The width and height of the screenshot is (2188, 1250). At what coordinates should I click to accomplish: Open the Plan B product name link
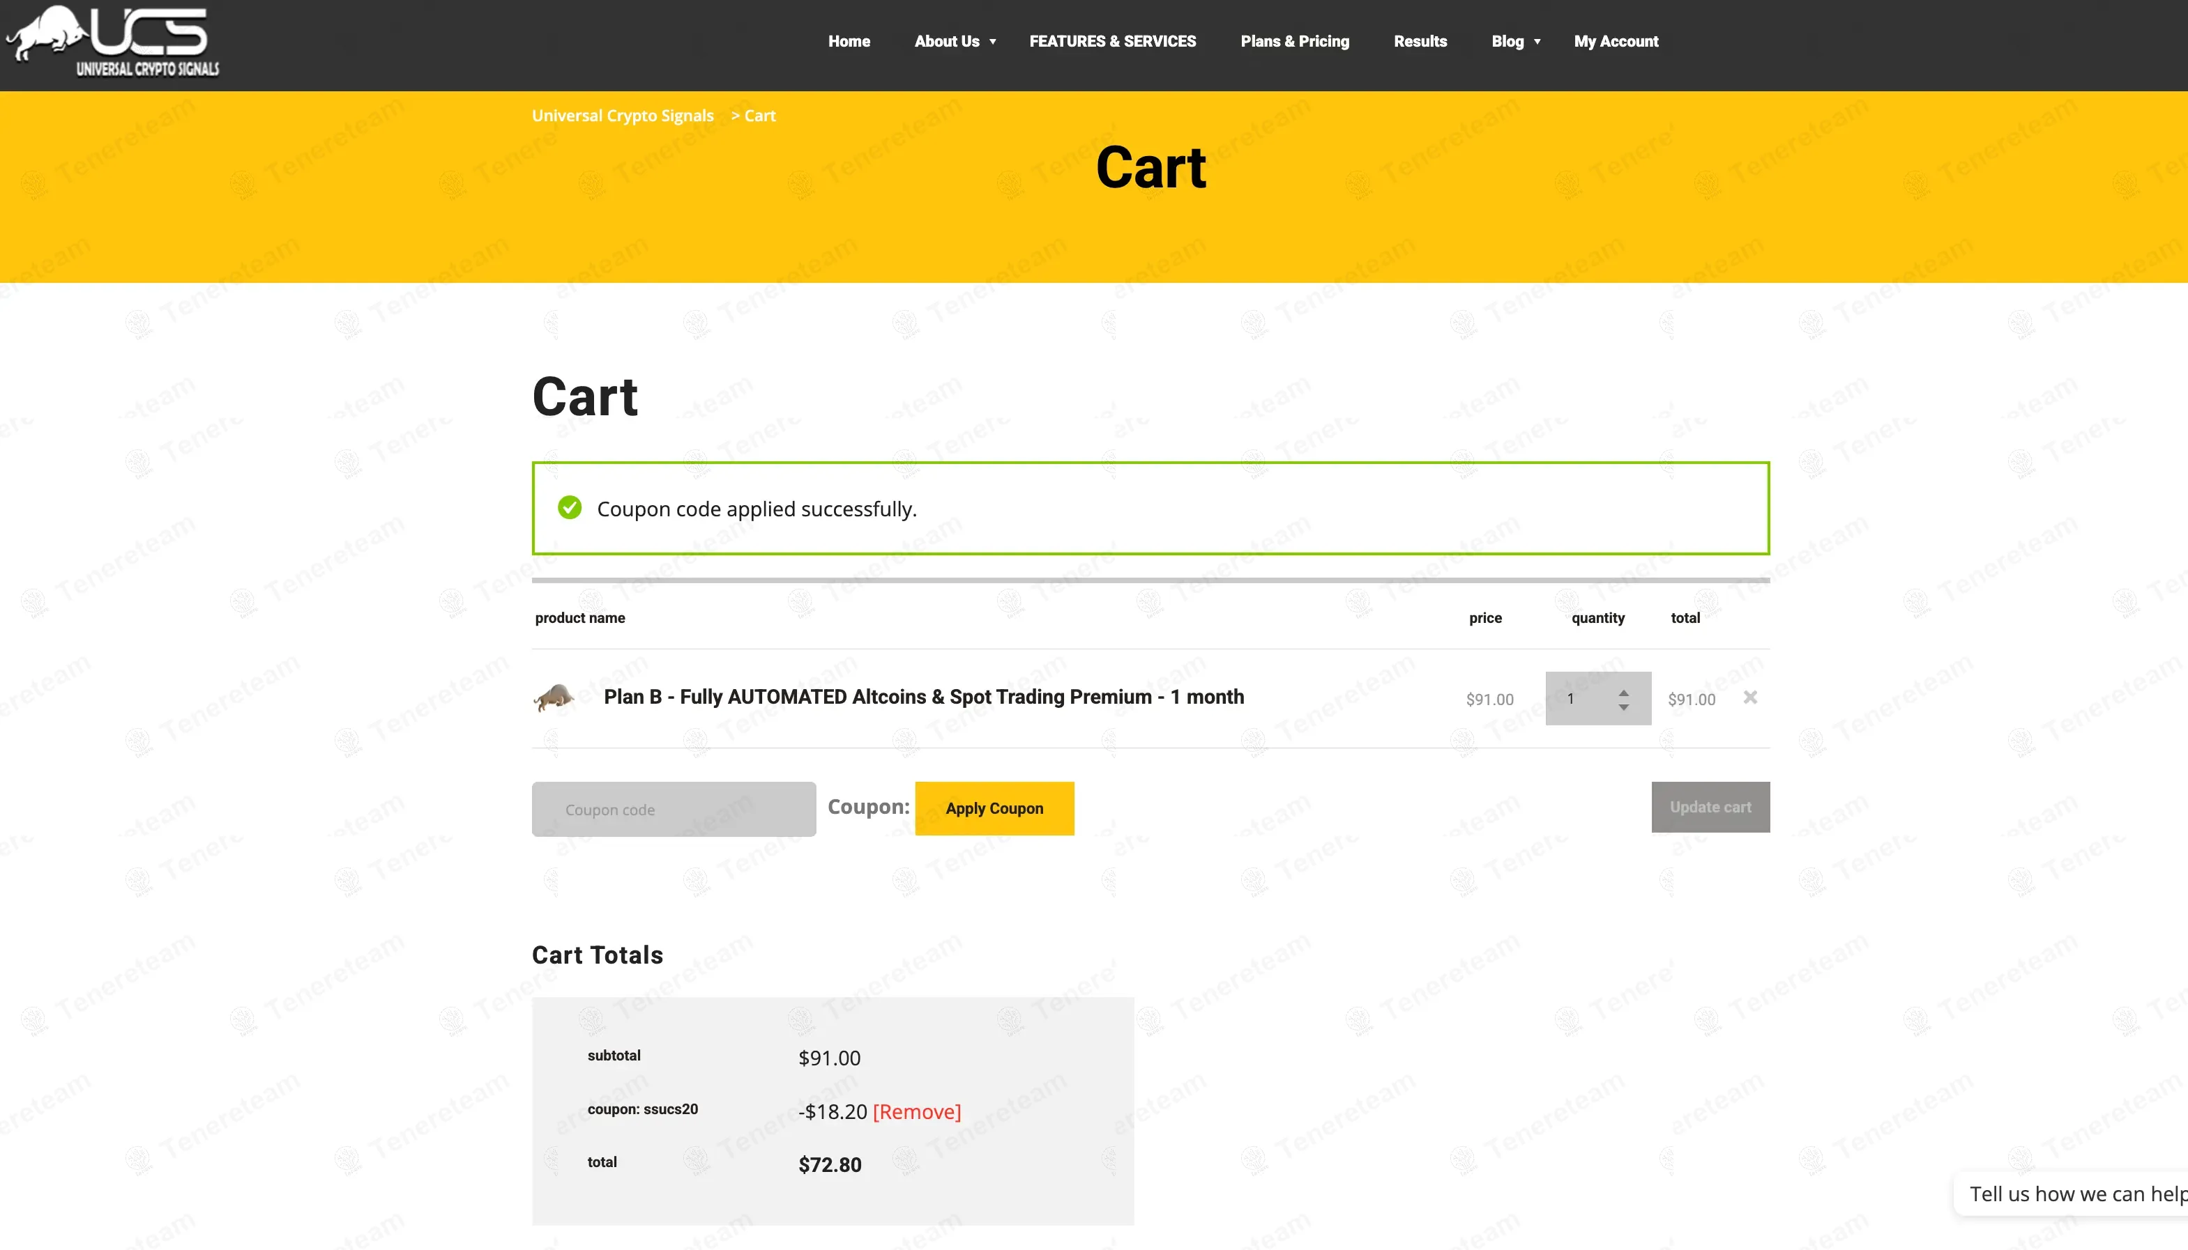923,697
